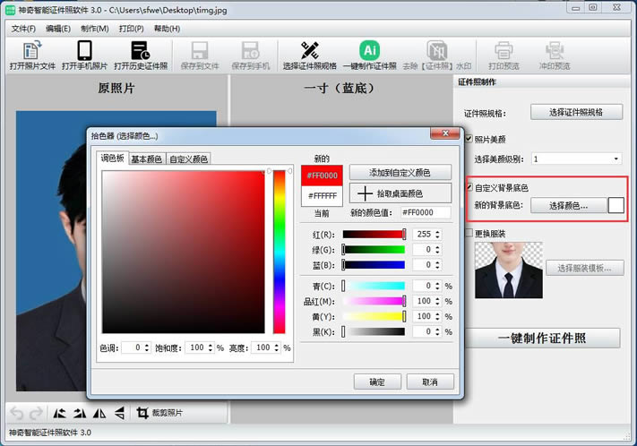Click the 新的颜色值 hex input field
Image resolution: width=637 pixels, height=446 pixels.
[426, 212]
